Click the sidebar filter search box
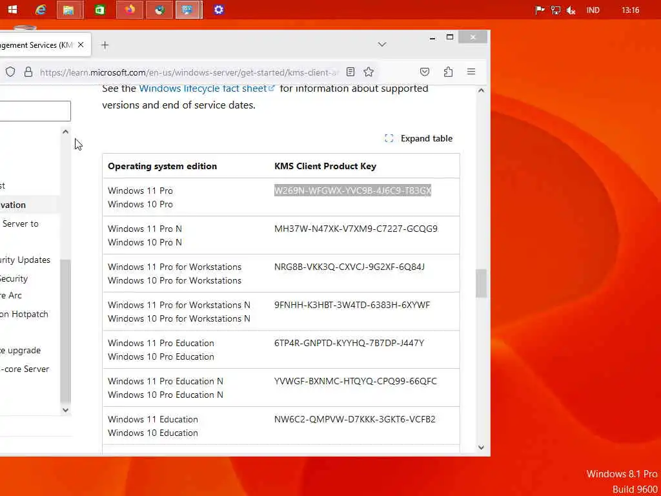Viewport: 661px width, 496px height. 35,111
